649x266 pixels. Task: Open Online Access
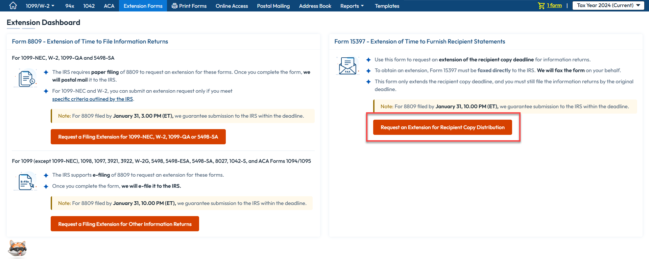point(232,6)
